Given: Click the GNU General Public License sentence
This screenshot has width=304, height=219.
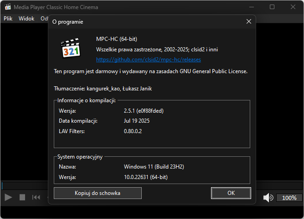Looking at the screenshot, I should point(151,71).
